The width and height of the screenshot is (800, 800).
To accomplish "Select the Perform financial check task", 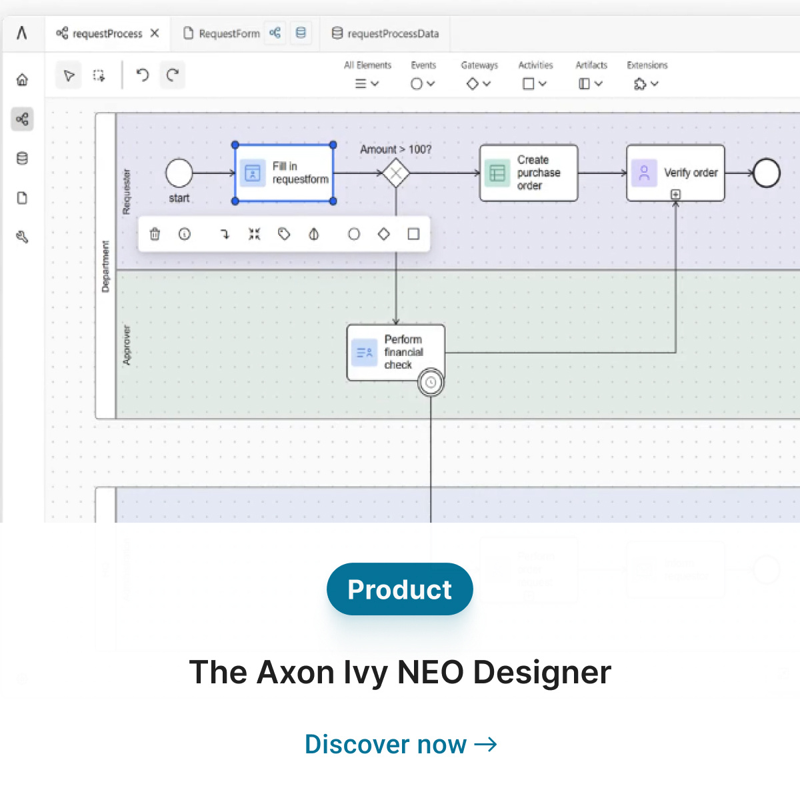I will pyautogui.click(x=396, y=352).
